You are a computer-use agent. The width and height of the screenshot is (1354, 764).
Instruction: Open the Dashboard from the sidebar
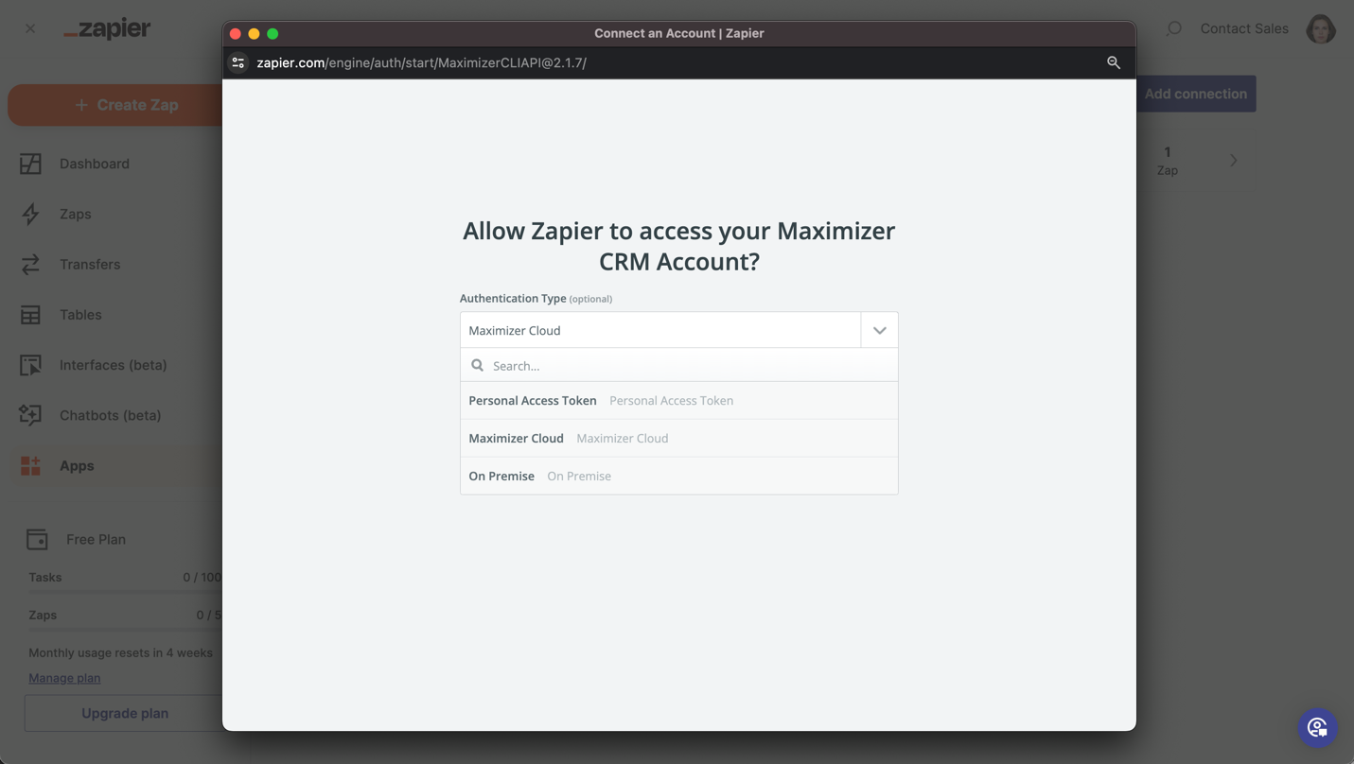(x=94, y=163)
